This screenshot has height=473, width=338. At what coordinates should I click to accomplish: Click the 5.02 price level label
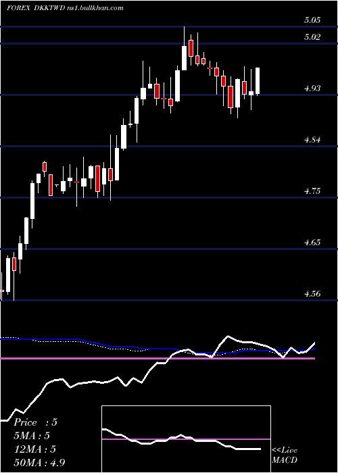click(x=312, y=37)
